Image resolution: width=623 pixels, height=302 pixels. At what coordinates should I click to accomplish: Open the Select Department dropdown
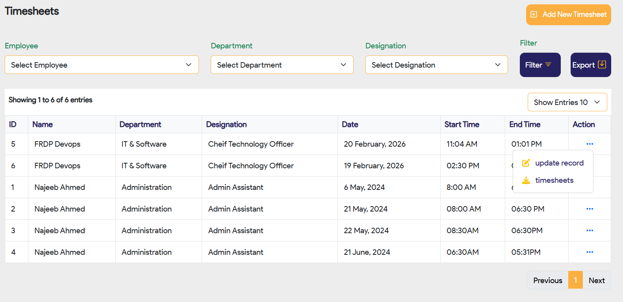pos(282,65)
